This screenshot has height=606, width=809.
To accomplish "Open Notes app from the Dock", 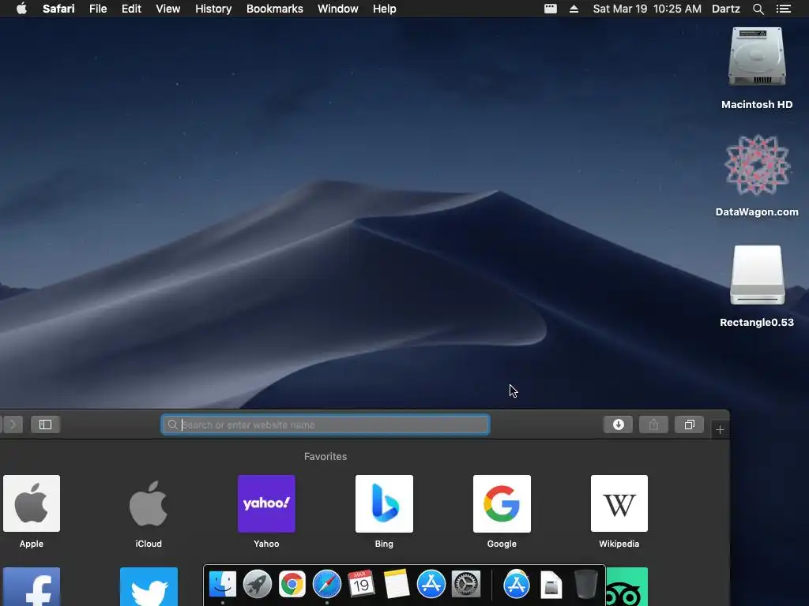I will point(397,584).
